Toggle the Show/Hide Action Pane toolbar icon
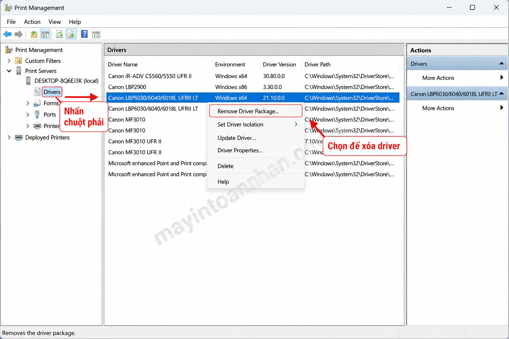 [96, 34]
